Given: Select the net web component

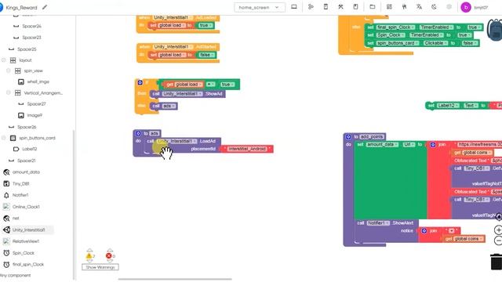Looking at the screenshot, I should coord(16,219).
